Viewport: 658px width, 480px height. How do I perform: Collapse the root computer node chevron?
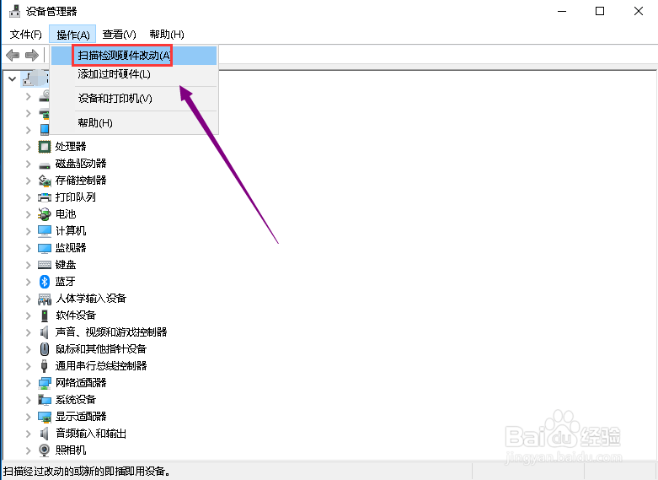point(12,78)
